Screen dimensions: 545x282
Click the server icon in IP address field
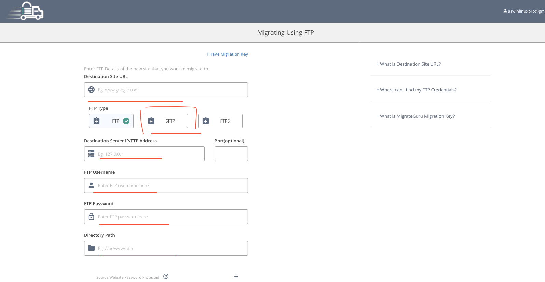[x=91, y=154]
